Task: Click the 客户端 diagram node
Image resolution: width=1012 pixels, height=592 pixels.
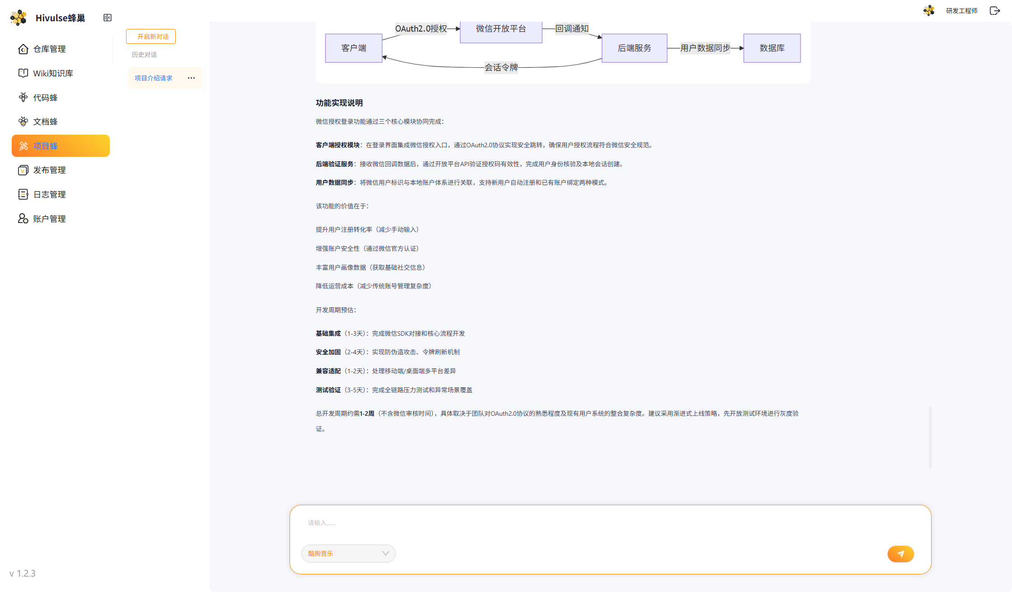Action: pos(354,48)
